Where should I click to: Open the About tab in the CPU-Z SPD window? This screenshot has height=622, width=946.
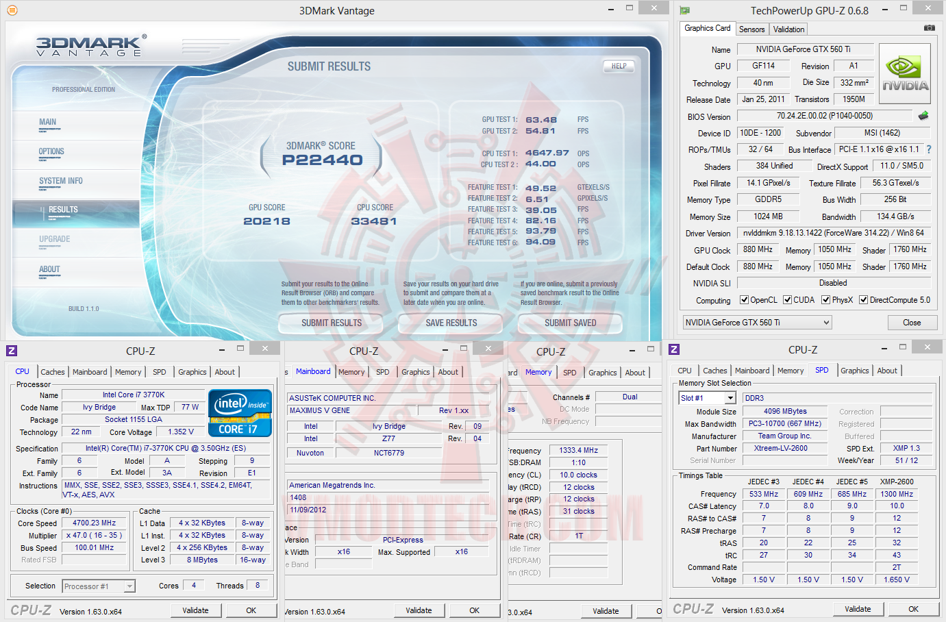click(887, 371)
